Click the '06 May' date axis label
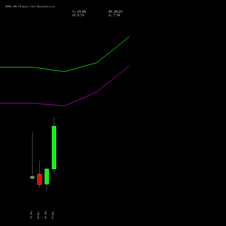This screenshot has width=226, height=226. (46, 215)
